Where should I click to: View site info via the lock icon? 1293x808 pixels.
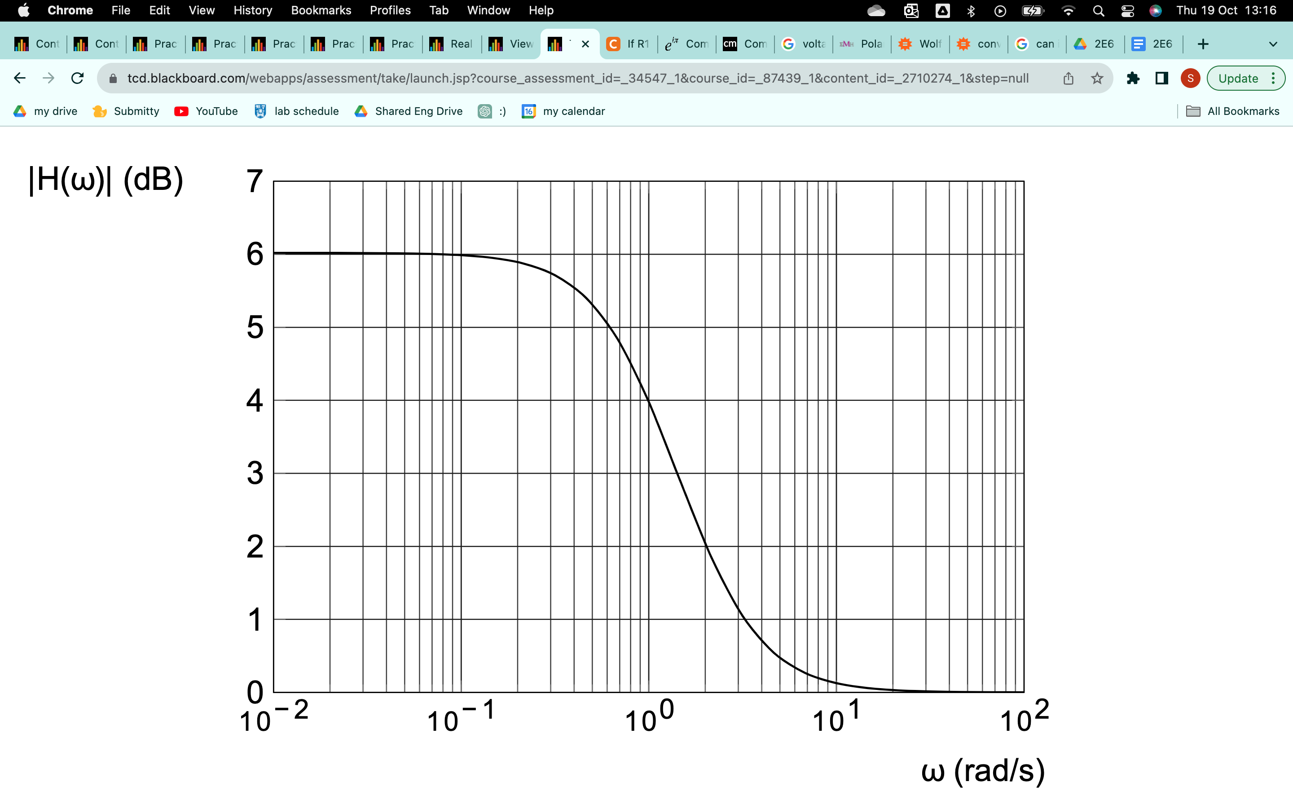(x=113, y=79)
